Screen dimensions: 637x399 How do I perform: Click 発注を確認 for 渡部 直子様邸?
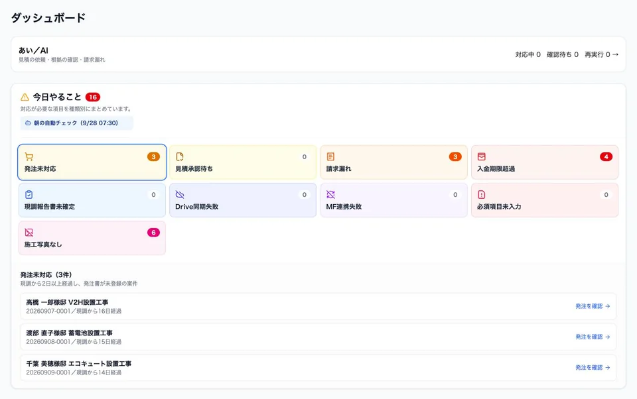[593, 337]
